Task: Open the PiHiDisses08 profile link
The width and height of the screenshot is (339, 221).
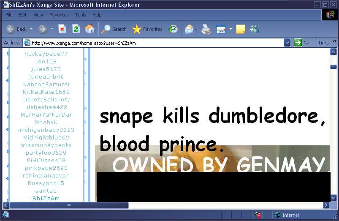Action: pos(46,161)
